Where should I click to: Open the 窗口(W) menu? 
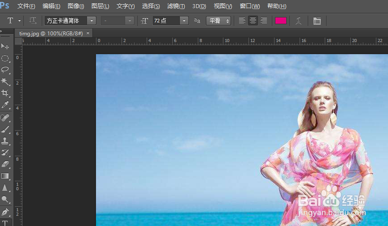click(x=250, y=6)
